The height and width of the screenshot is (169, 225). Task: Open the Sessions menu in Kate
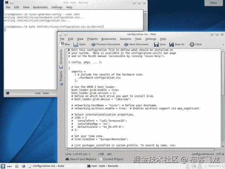126,39
